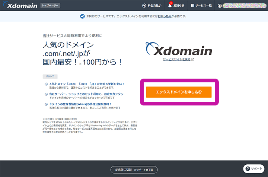
Task: Click the question mark support icon
Action: (x=247, y=168)
